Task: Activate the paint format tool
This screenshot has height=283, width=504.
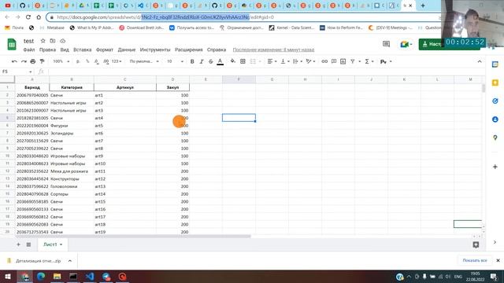Action: click(42, 61)
